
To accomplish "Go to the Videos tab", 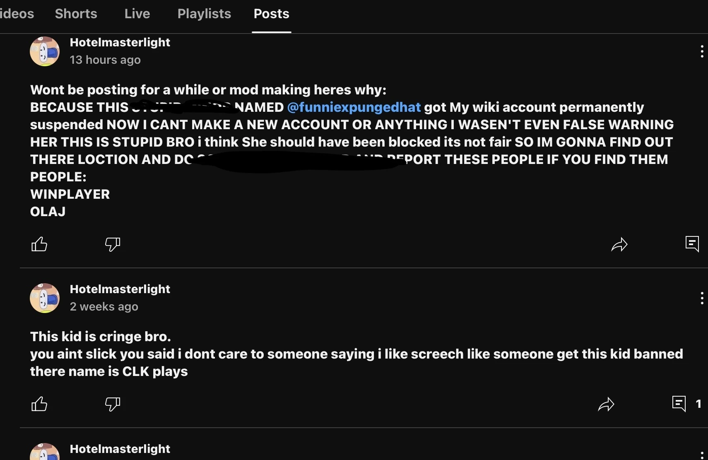I will 17,14.
